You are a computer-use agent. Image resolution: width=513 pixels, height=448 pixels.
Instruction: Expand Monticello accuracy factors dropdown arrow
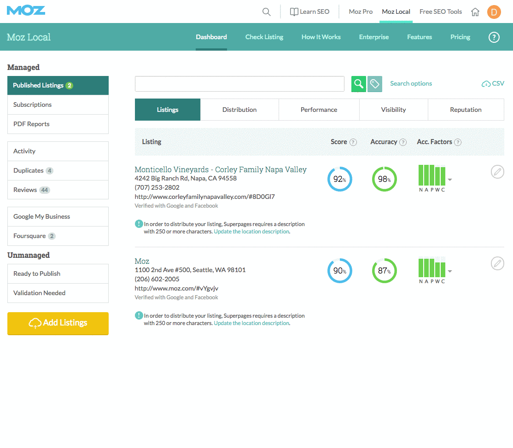click(x=450, y=180)
